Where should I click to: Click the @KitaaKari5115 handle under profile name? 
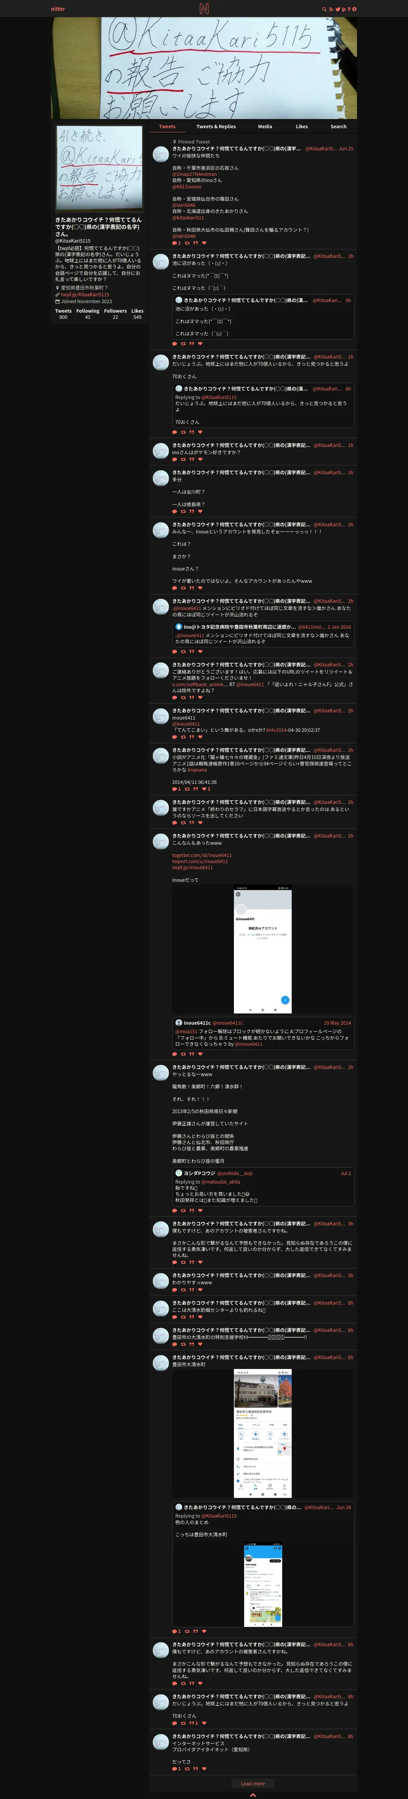click(73, 240)
